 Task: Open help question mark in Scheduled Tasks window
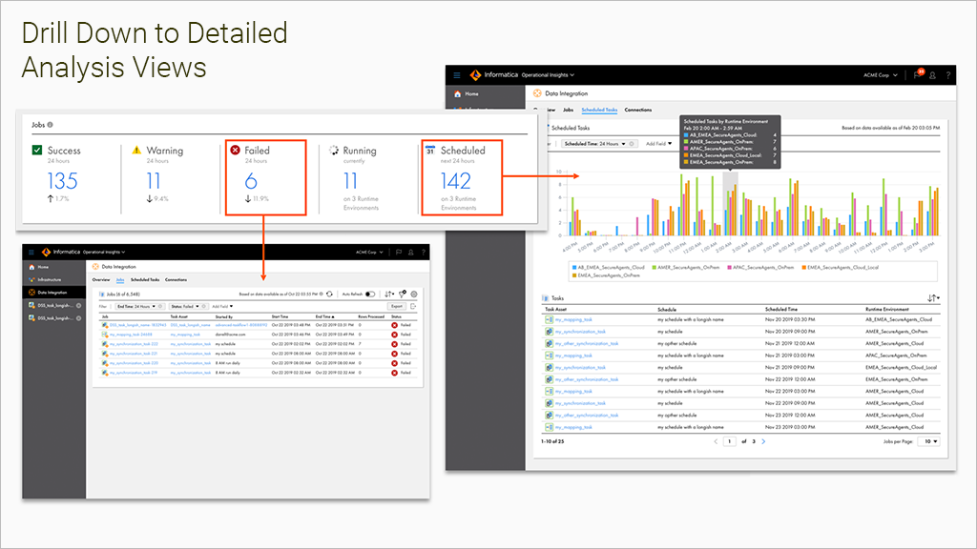click(x=948, y=75)
